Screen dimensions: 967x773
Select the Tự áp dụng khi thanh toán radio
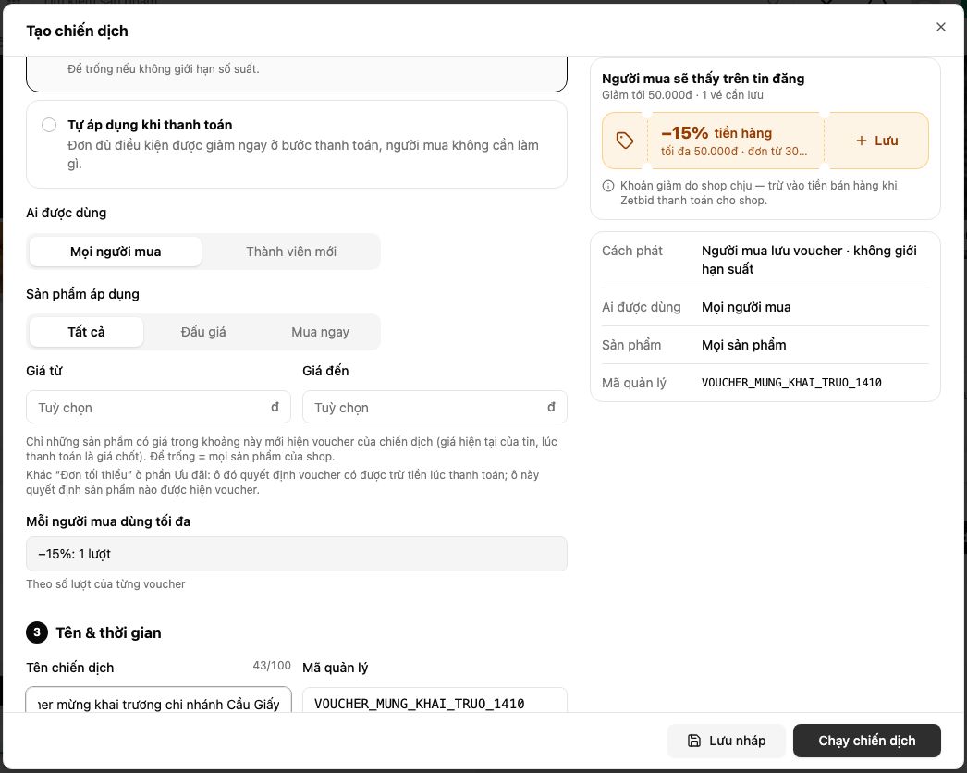point(49,125)
